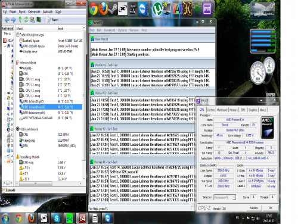This screenshot has width=298, height=224.
Task: Go forward with AIDA64 blue right arrow
Action: [13, 20]
